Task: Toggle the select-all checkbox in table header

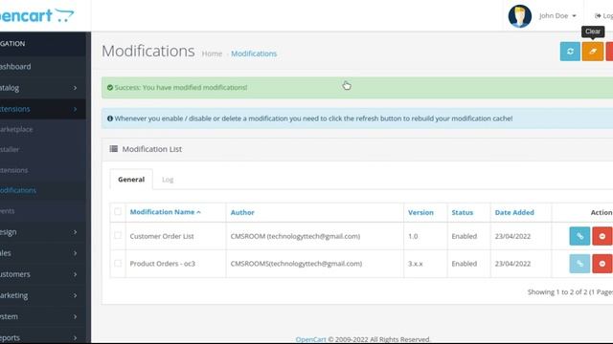Action: click(x=118, y=211)
